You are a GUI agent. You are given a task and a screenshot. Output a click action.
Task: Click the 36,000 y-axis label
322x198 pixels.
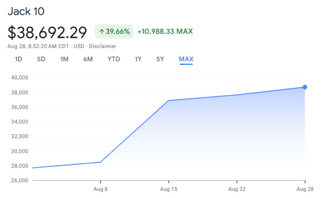(x=20, y=107)
